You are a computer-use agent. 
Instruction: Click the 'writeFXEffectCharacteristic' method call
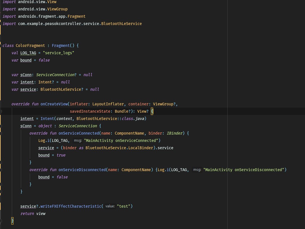(x=71, y=207)
